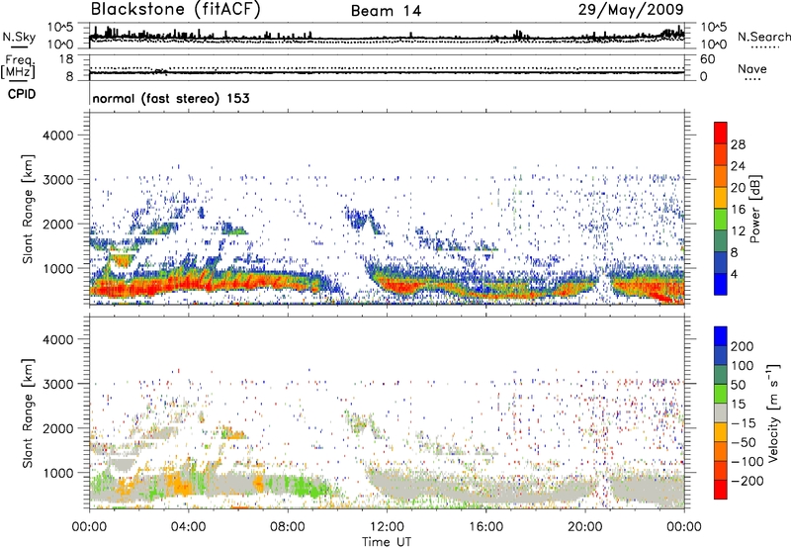Click the "CPID" row label
The width and height of the screenshot is (791, 548).
tap(22, 94)
